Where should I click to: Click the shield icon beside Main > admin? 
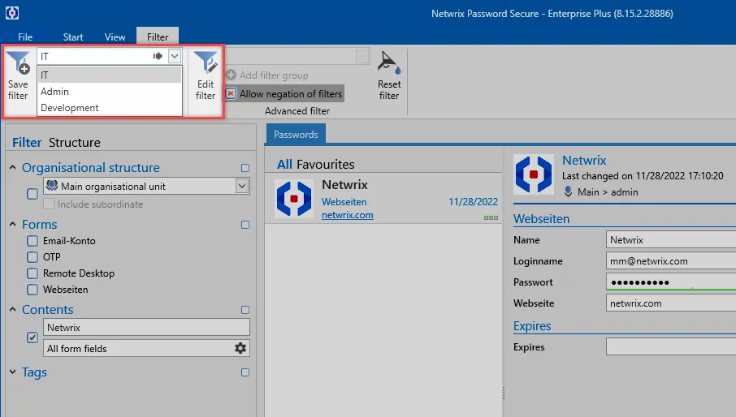click(x=568, y=192)
